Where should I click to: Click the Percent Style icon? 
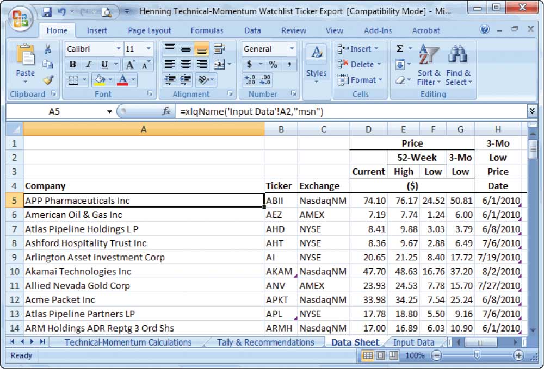pyautogui.click(x=273, y=65)
